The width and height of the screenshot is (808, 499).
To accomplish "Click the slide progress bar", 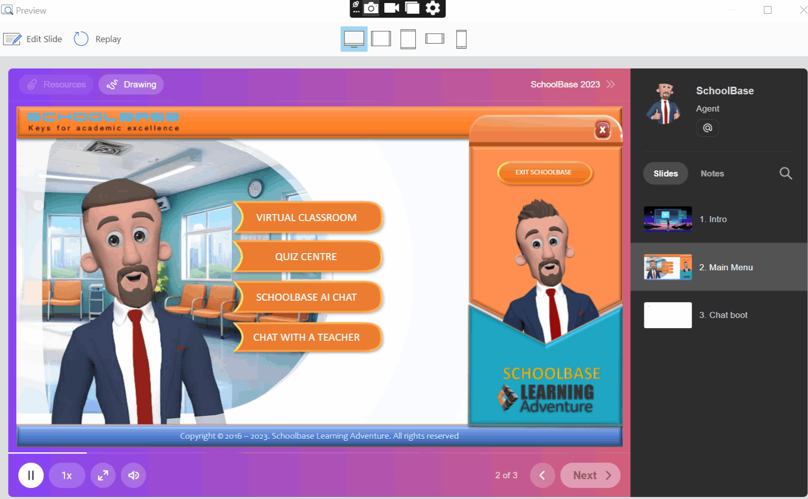I will click(319, 452).
